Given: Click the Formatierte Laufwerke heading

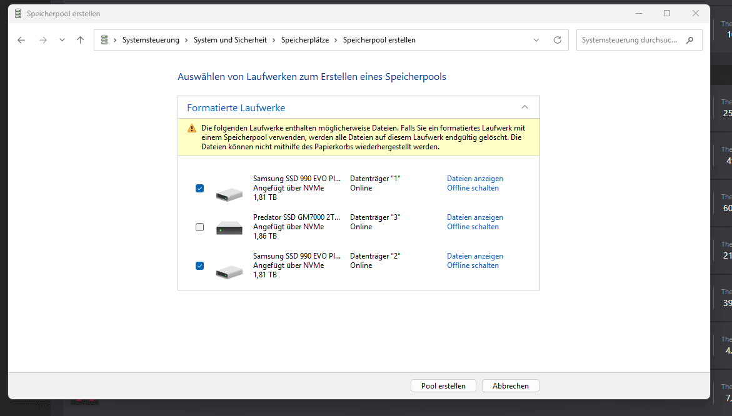Looking at the screenshot, I should click(x=236, y=107).
